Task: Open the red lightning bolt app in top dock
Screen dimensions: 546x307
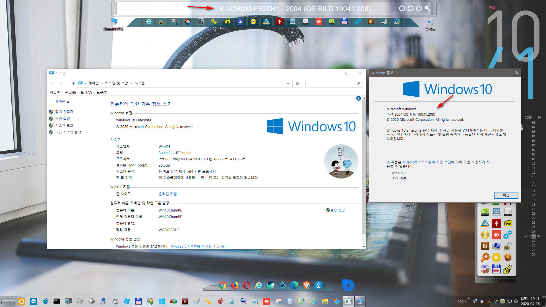Action: [x=279, y=22]
